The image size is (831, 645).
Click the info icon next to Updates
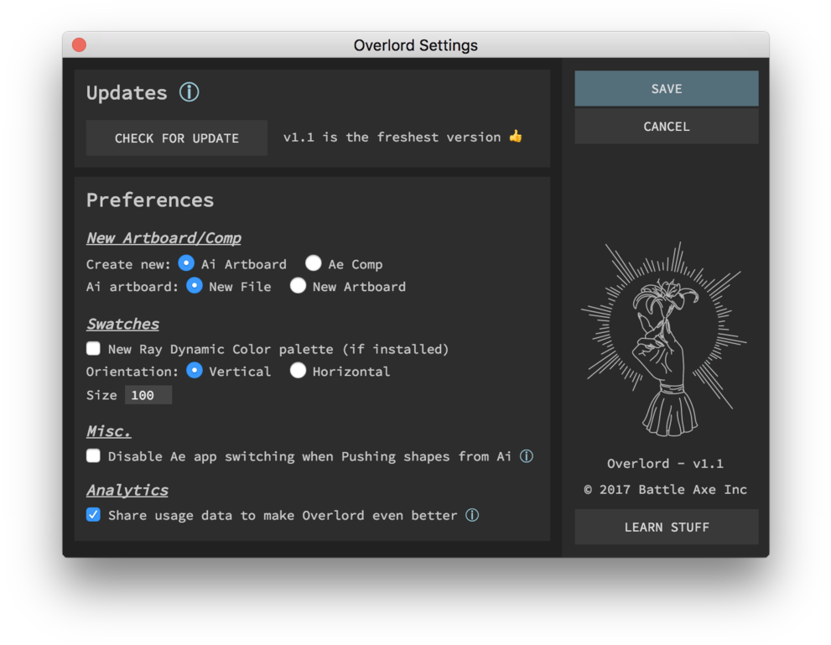click(190, 92)
